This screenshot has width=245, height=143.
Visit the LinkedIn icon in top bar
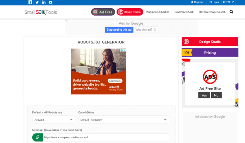tap(44, 2)
